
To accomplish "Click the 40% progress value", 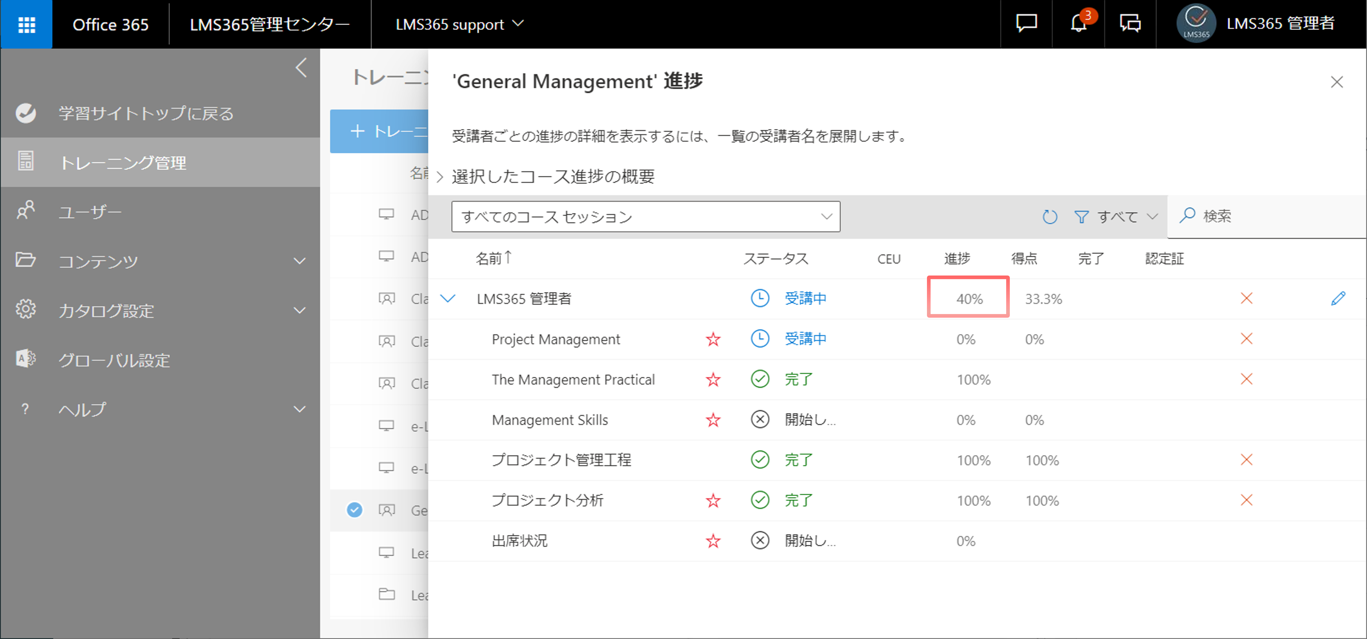I will point(969,299).
